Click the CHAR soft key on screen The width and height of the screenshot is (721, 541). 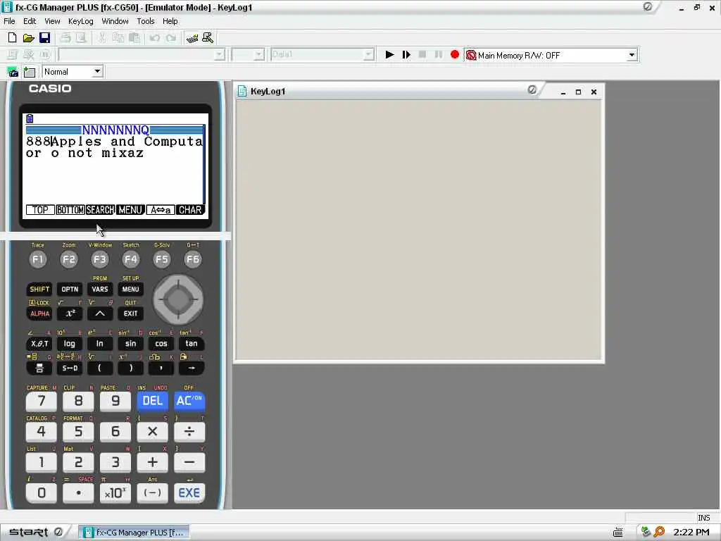tap(190, 210)
